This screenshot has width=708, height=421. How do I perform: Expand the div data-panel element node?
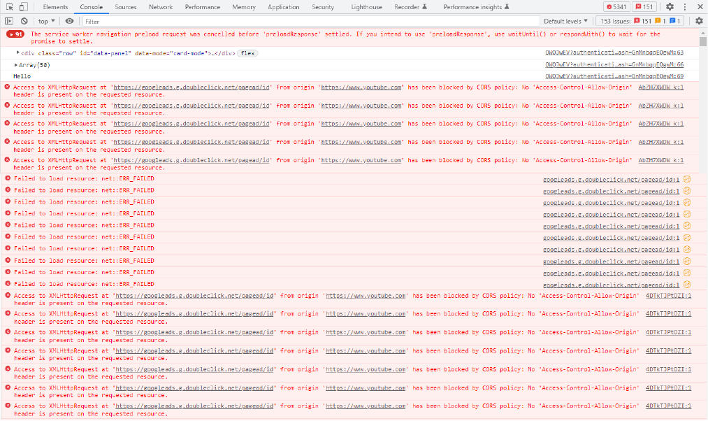tap(18, 53)
